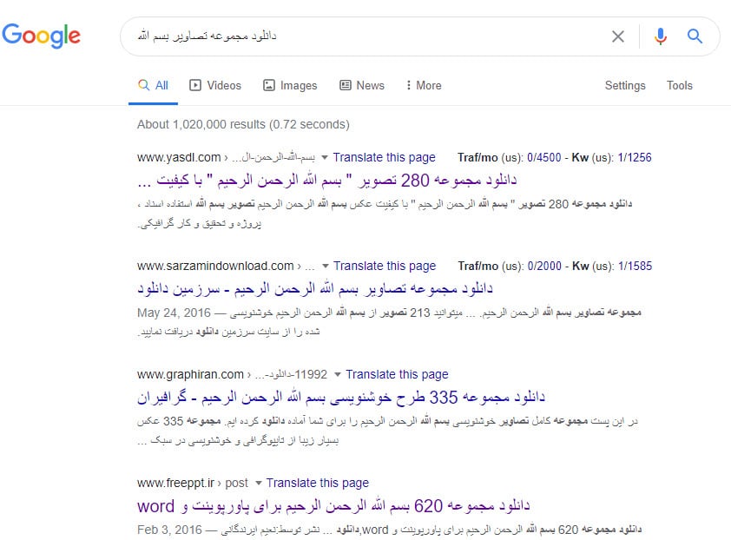Image resolution: width=731 pixels, height=540 pixels.
Task: Expand dropdown arrow next to freeppt.ir URL
Action: pyautogui.click(x=259, y=484)
